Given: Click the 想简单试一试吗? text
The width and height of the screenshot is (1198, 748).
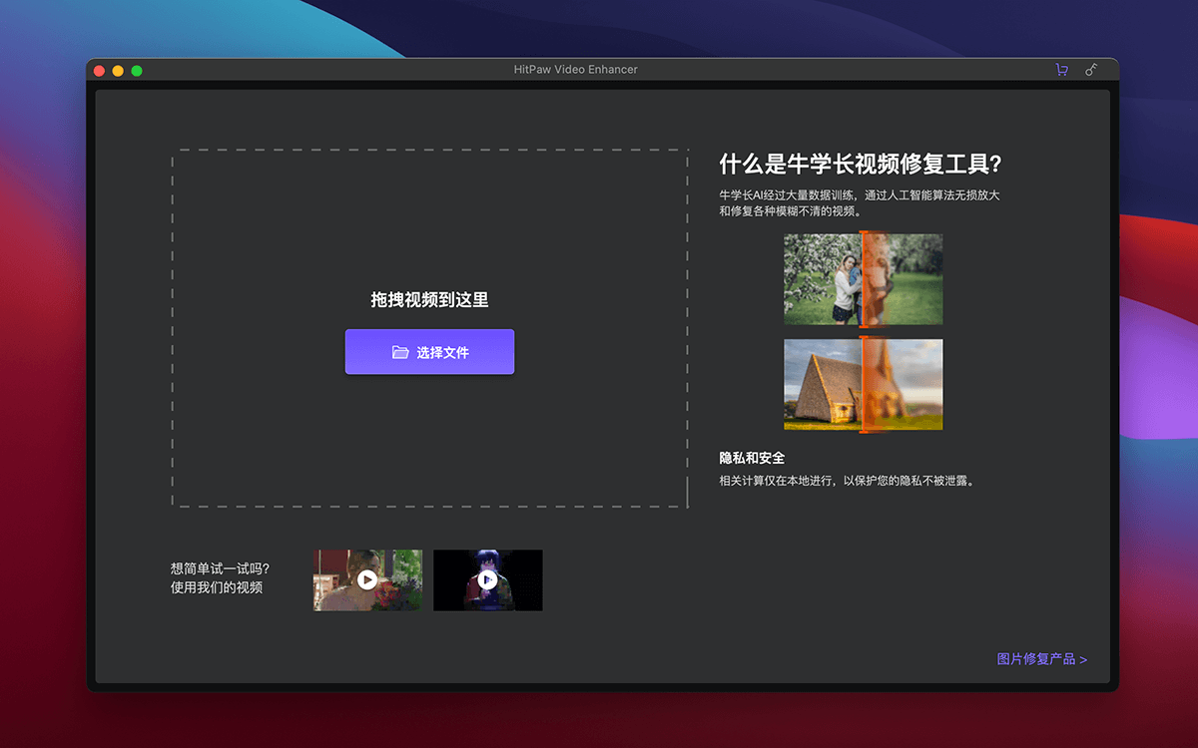Looking at the screenshot, I should pyautogui.click(x=220, y=568).
